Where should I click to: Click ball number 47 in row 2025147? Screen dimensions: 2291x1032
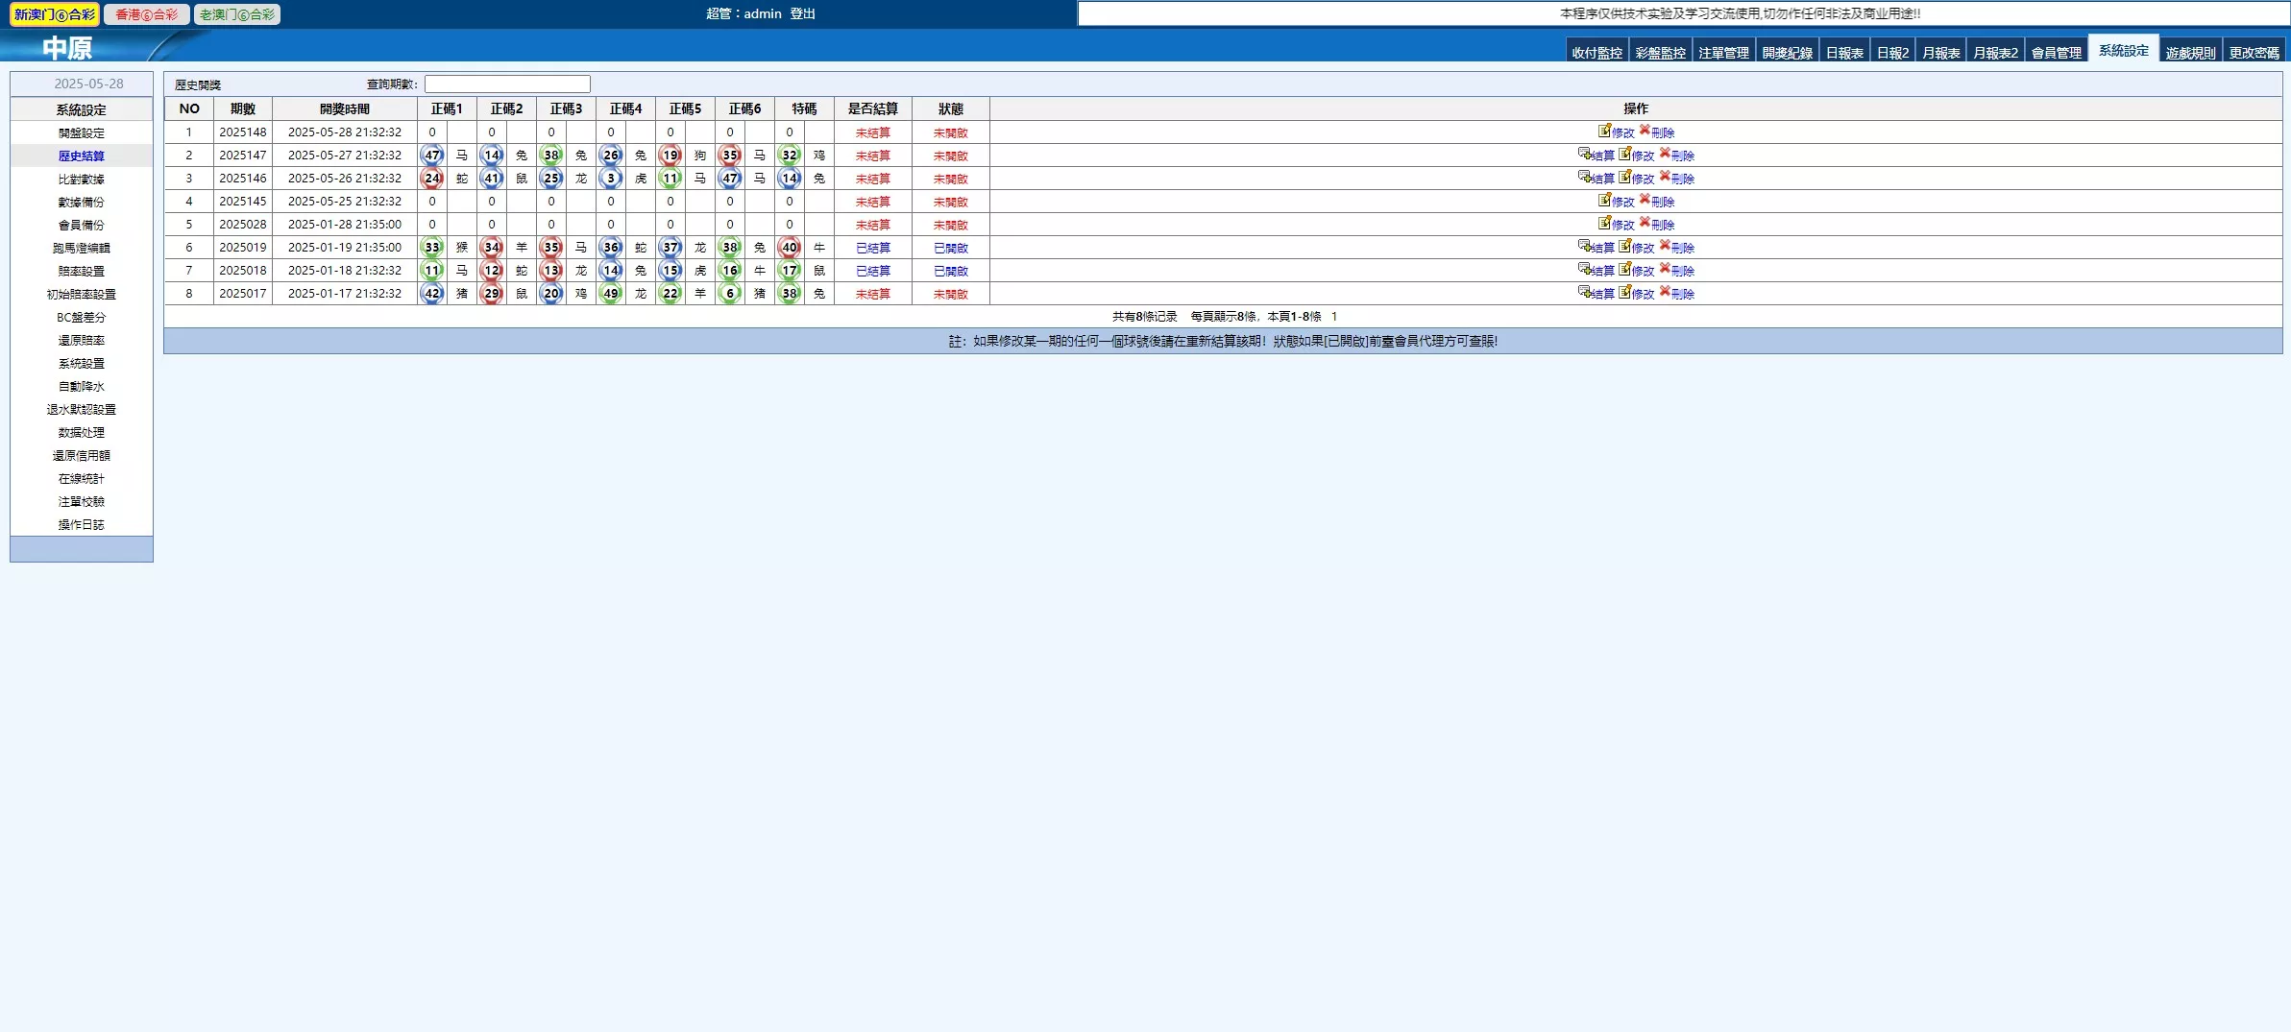[x=432, y=155]
